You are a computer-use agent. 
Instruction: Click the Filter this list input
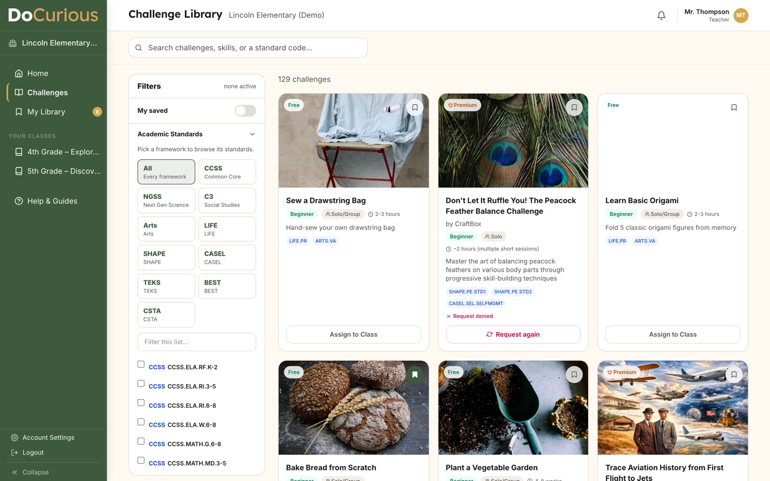click(x=197, y=342)
